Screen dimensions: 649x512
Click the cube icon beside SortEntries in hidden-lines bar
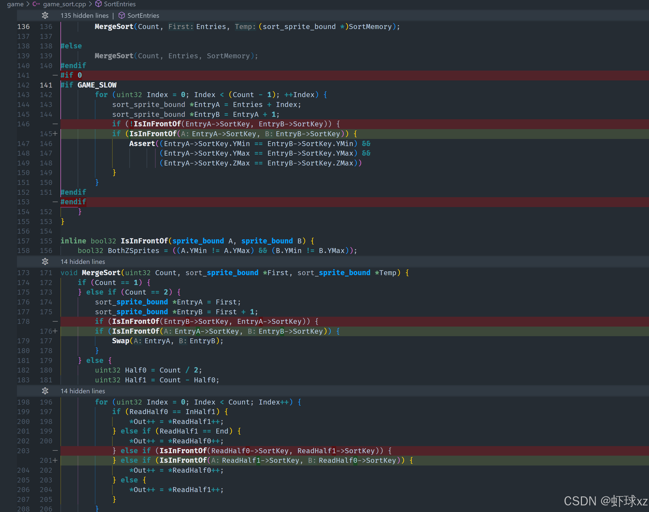(x=121, y=15)
